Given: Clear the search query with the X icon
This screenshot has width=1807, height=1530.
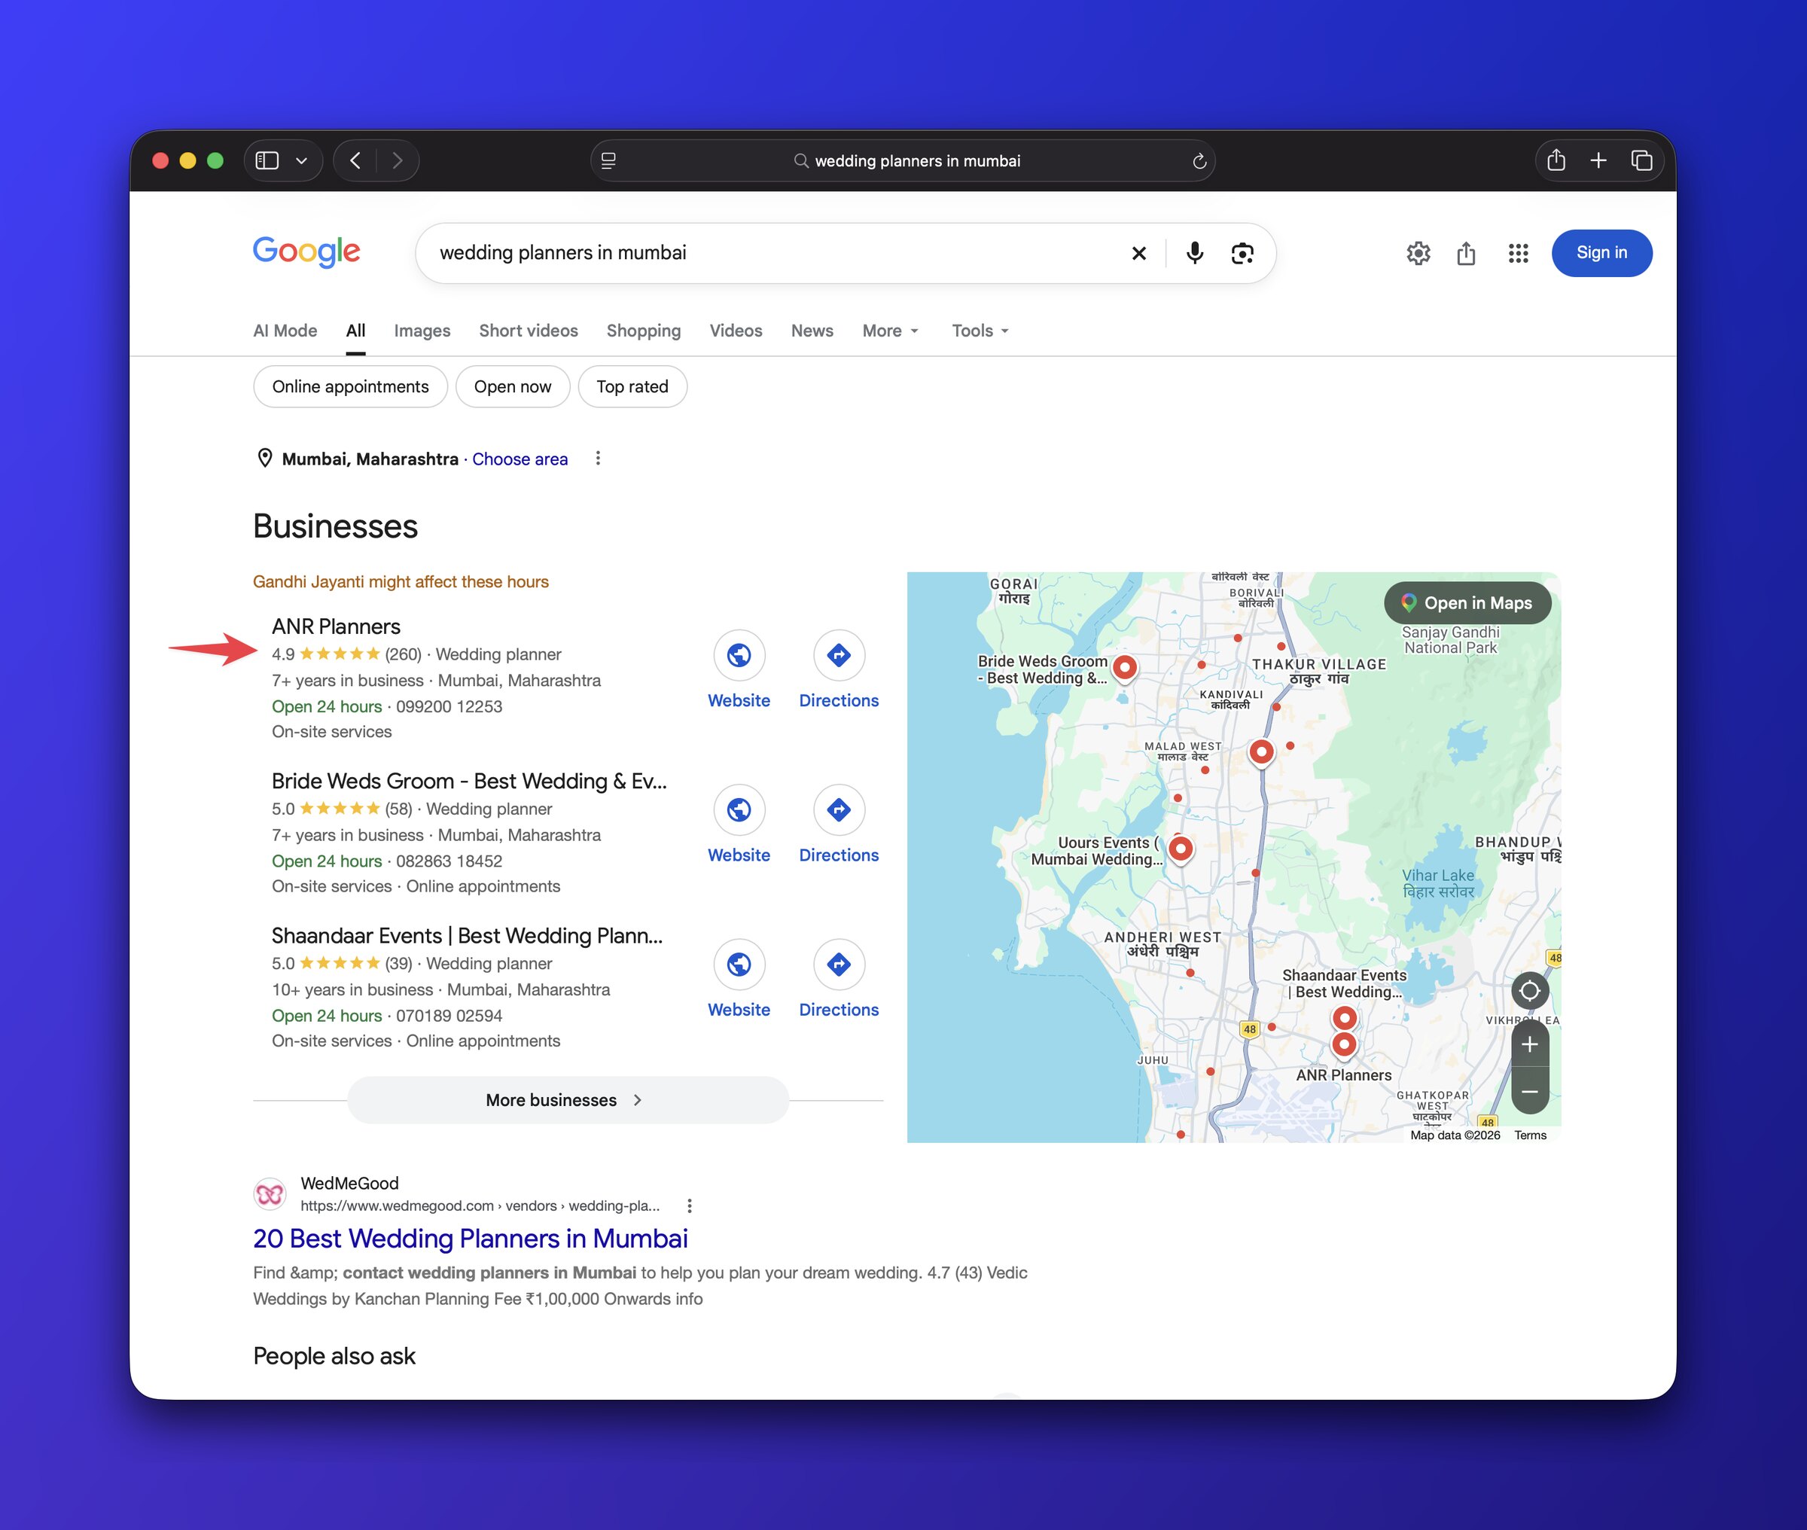Looking at the screenshot, I should 1138,252.
